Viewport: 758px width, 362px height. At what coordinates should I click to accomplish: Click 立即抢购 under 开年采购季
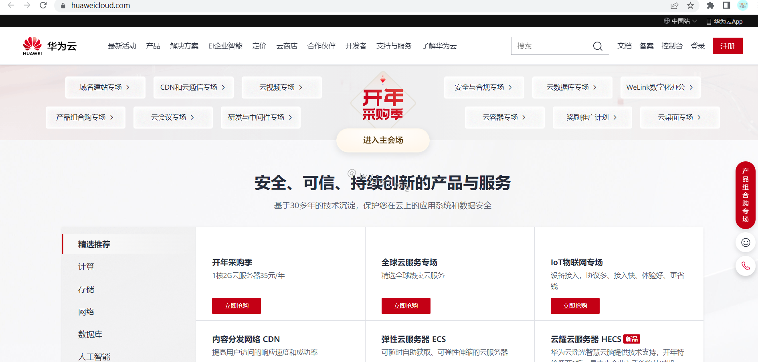point(236,306)
